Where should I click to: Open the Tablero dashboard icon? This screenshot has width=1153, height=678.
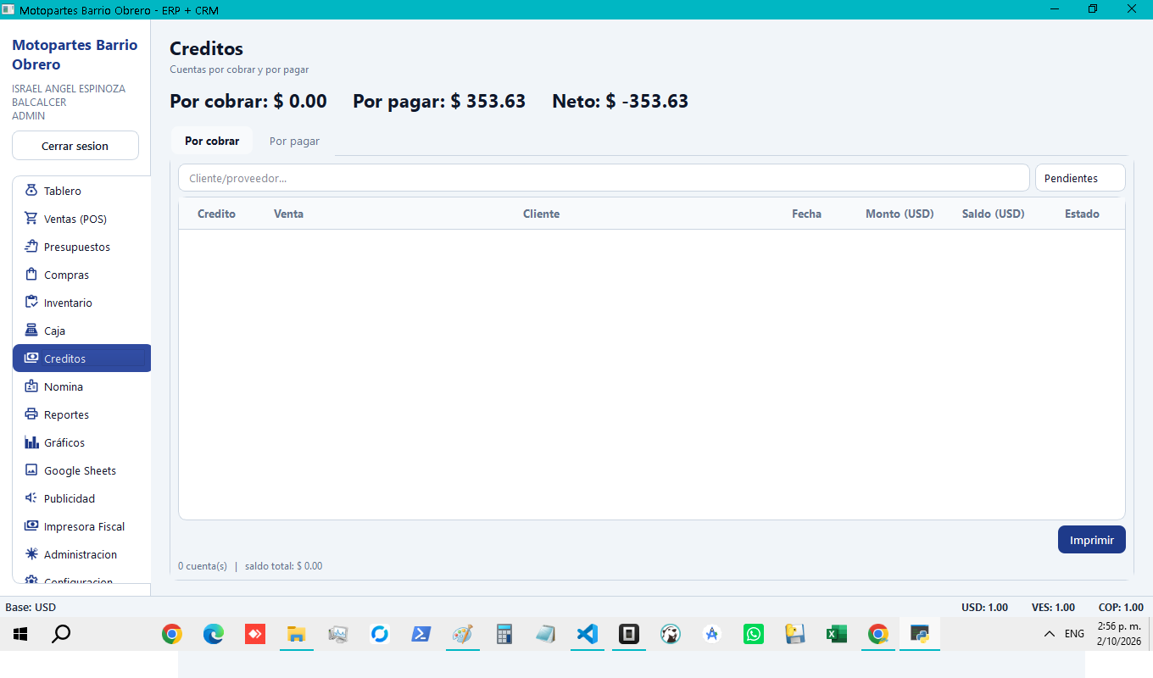[x=31, y=191]
